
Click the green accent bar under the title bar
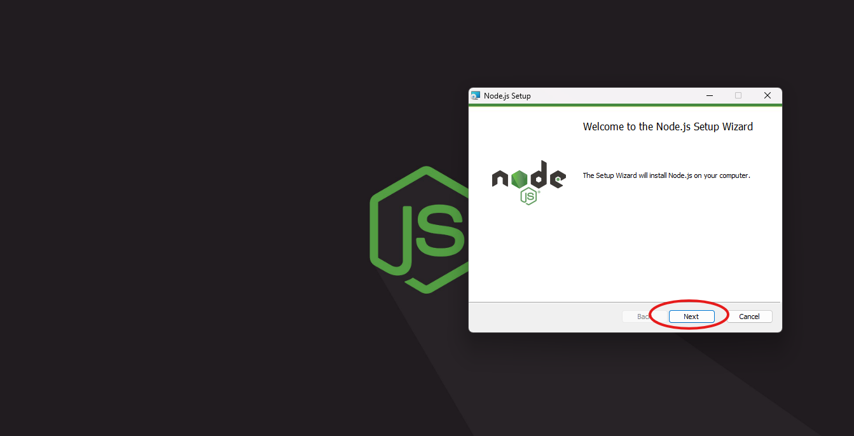pyautogui.click(x=625, y=105)
